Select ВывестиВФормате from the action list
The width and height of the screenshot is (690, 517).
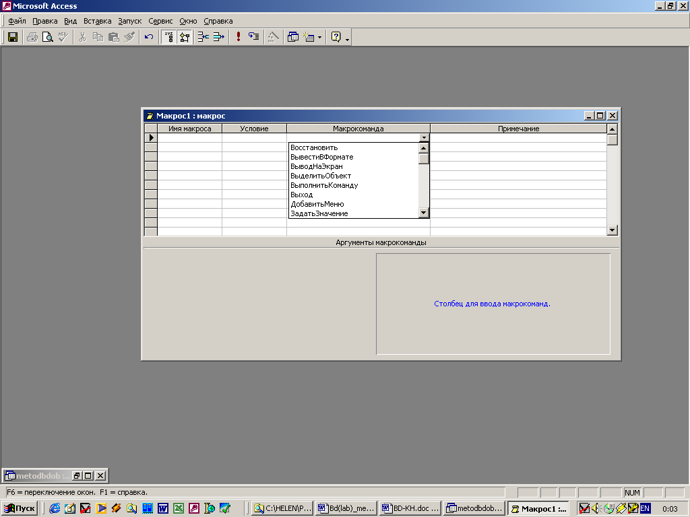tap(353, 157)
